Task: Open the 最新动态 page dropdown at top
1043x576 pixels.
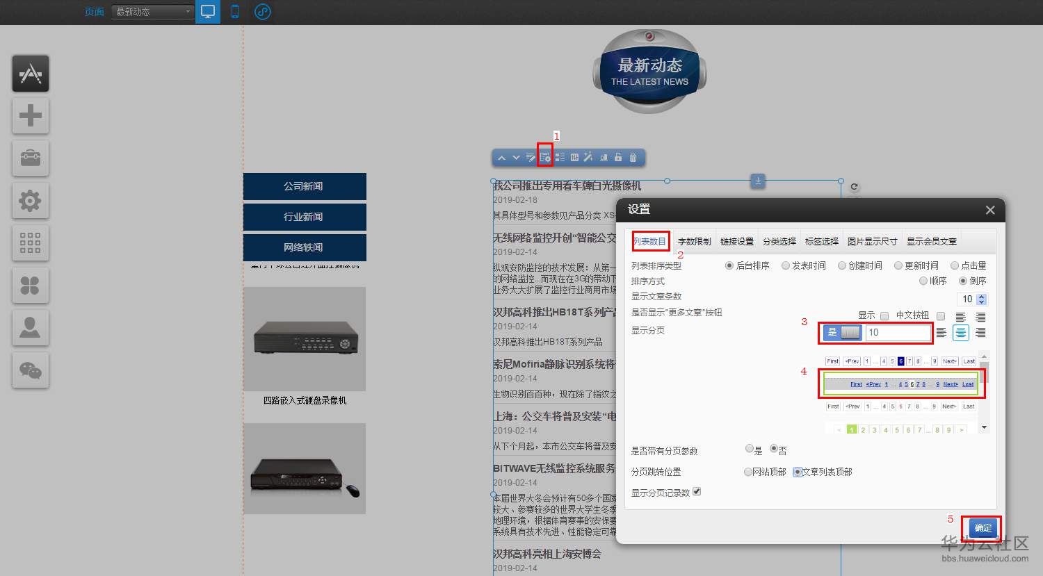Action: (152, 11)
